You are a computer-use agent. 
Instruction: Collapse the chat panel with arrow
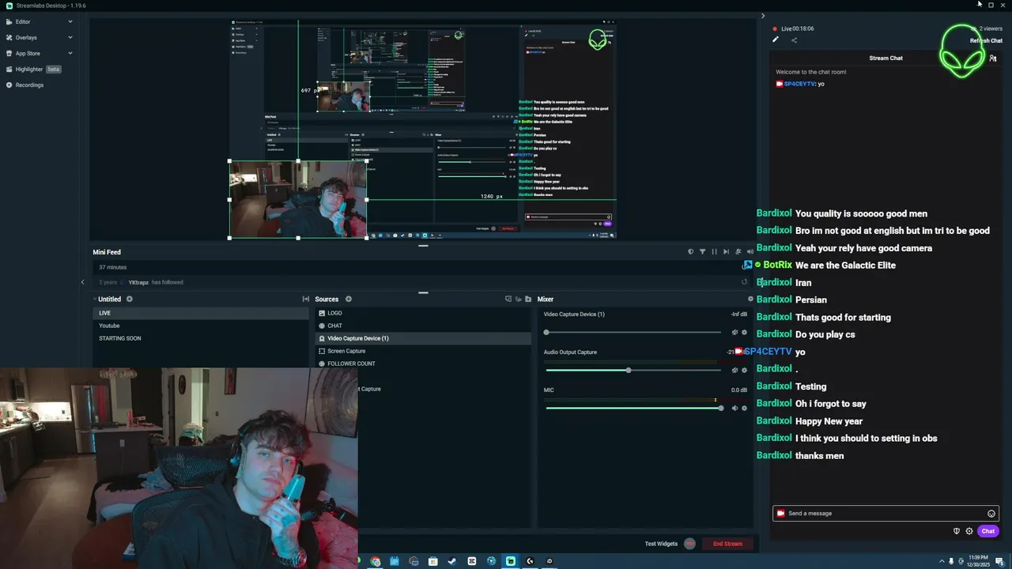(x=763, y=16)
